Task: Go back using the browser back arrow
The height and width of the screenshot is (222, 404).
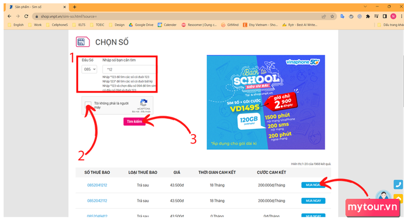Action: 10,16
